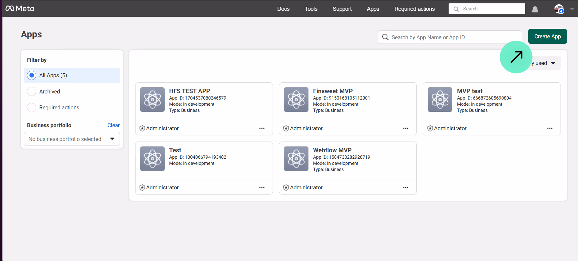This screenshot has height=261, width=578.
Task: Click App ID 9150168105112801 text
Action: click(x=342, y=98)
